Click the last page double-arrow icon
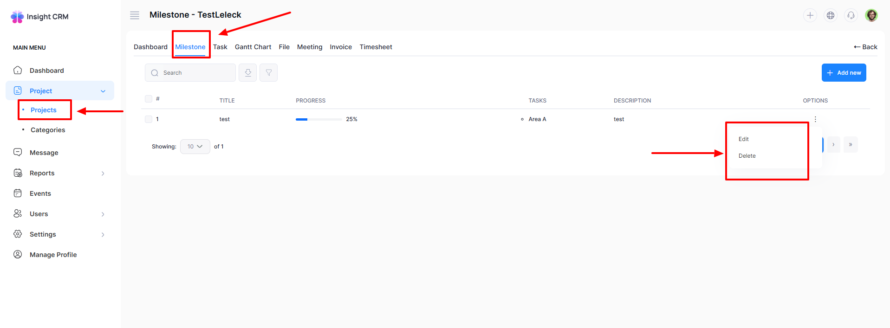The image size is (890, 328). [850, 145]
